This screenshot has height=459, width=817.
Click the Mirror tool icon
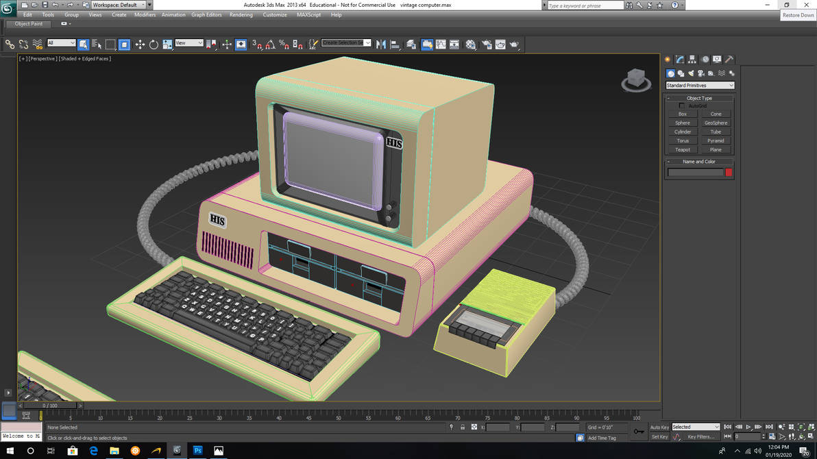pos(381,45)
